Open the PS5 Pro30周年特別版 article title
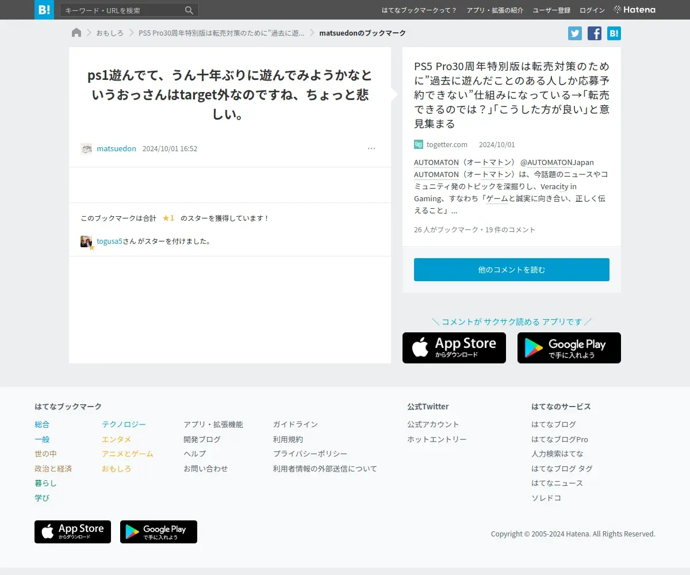690x575 pixels. [x=512, y=95]
